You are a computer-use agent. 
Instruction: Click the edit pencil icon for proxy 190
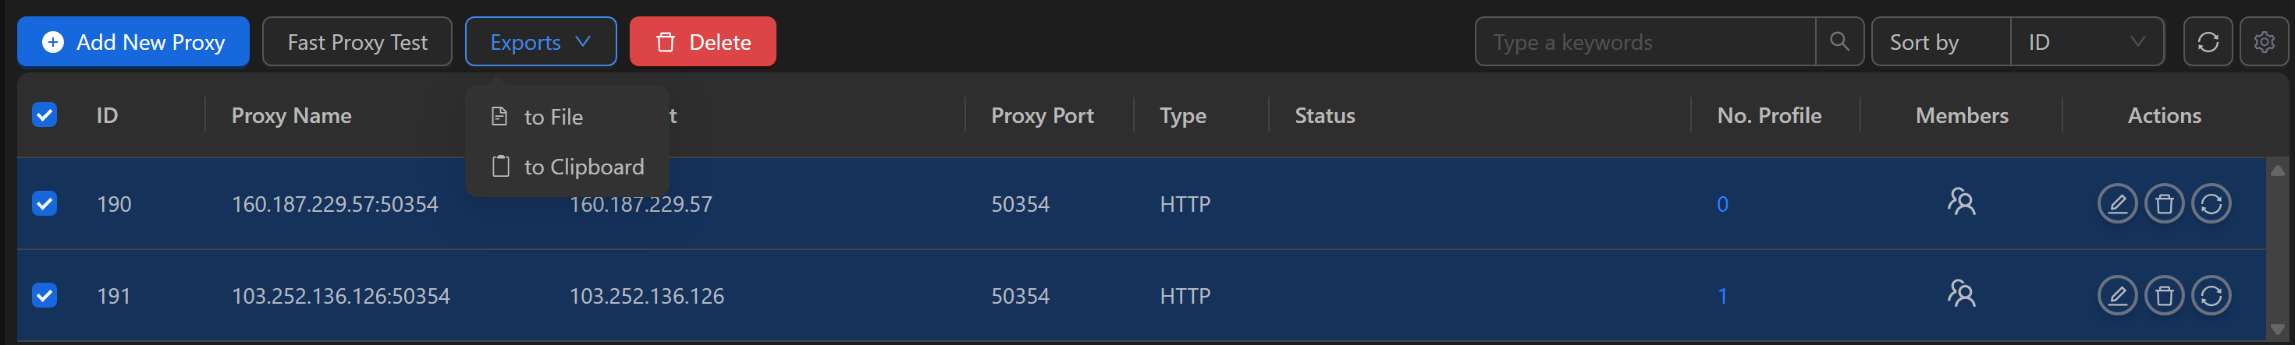(x=2117, y=203)
